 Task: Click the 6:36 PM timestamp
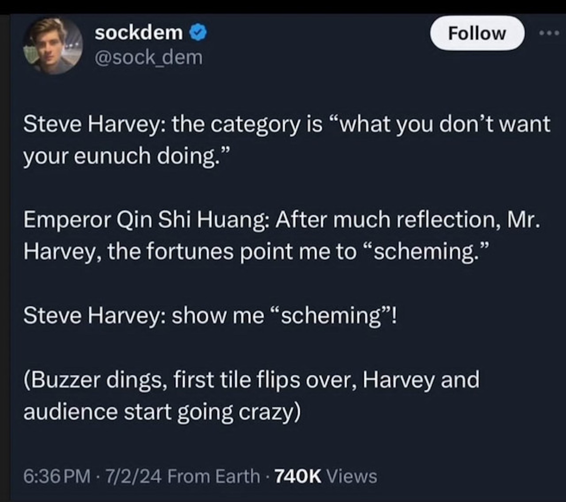click(x=57, y=476)
